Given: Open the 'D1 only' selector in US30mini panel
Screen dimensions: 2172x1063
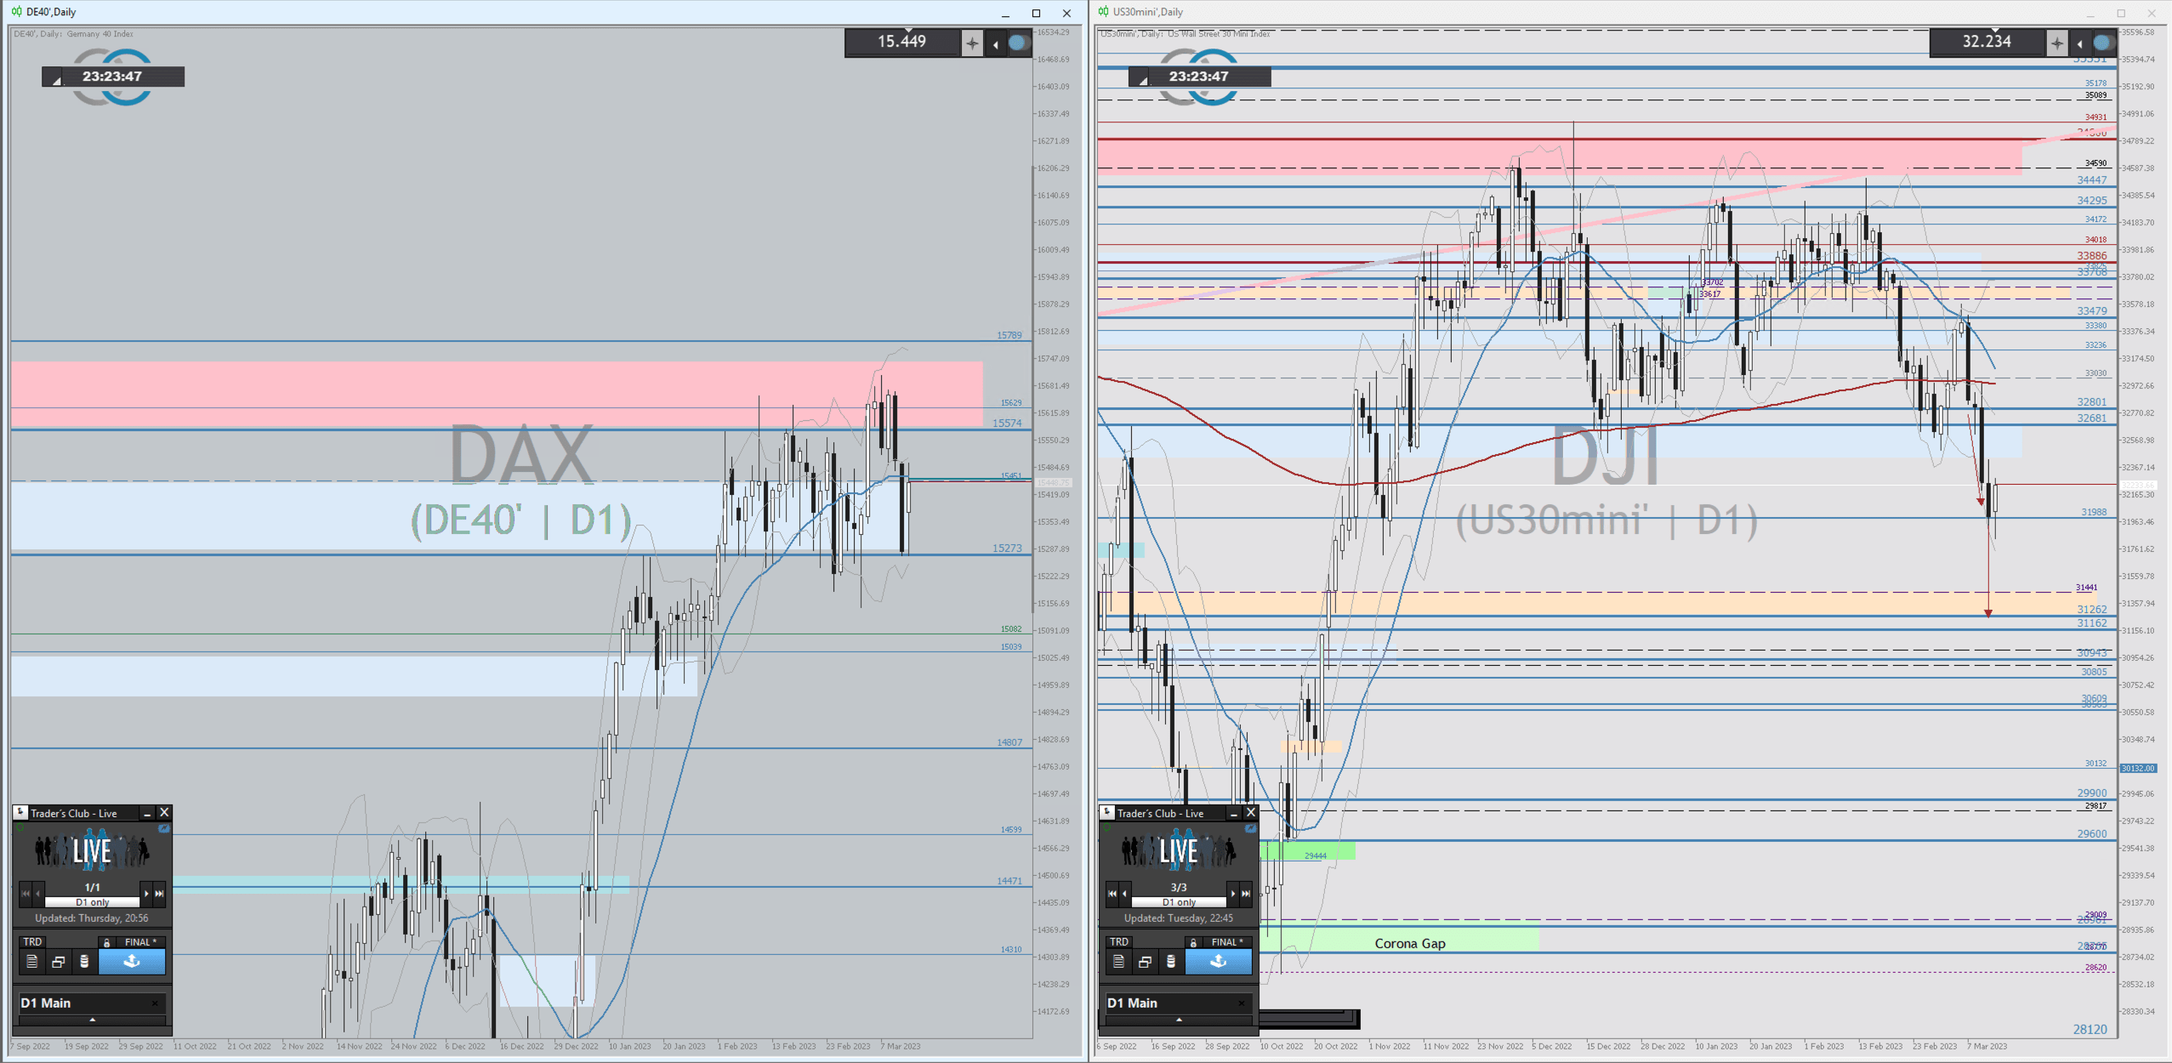Looking at the screenshot, I should (1179, 902).
